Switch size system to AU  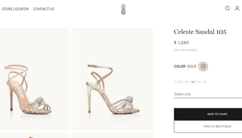(199, 82)
